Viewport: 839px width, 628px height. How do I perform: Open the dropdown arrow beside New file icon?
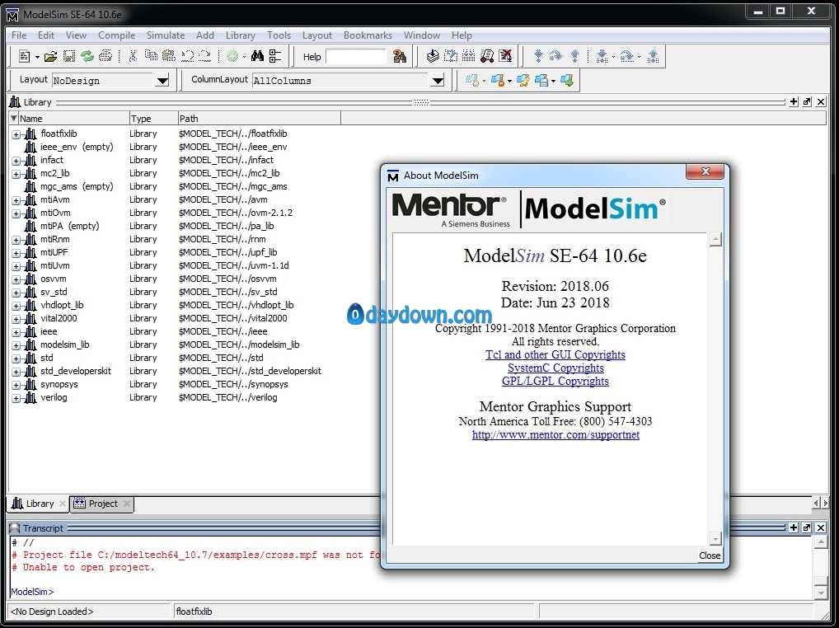click(x=37, y=57)
